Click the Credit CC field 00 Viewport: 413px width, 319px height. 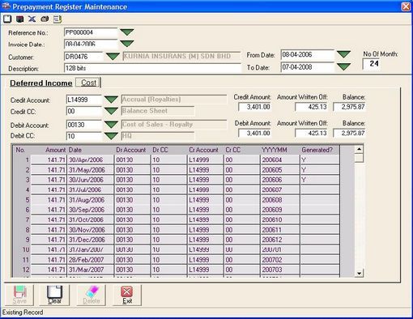[83, 111]
